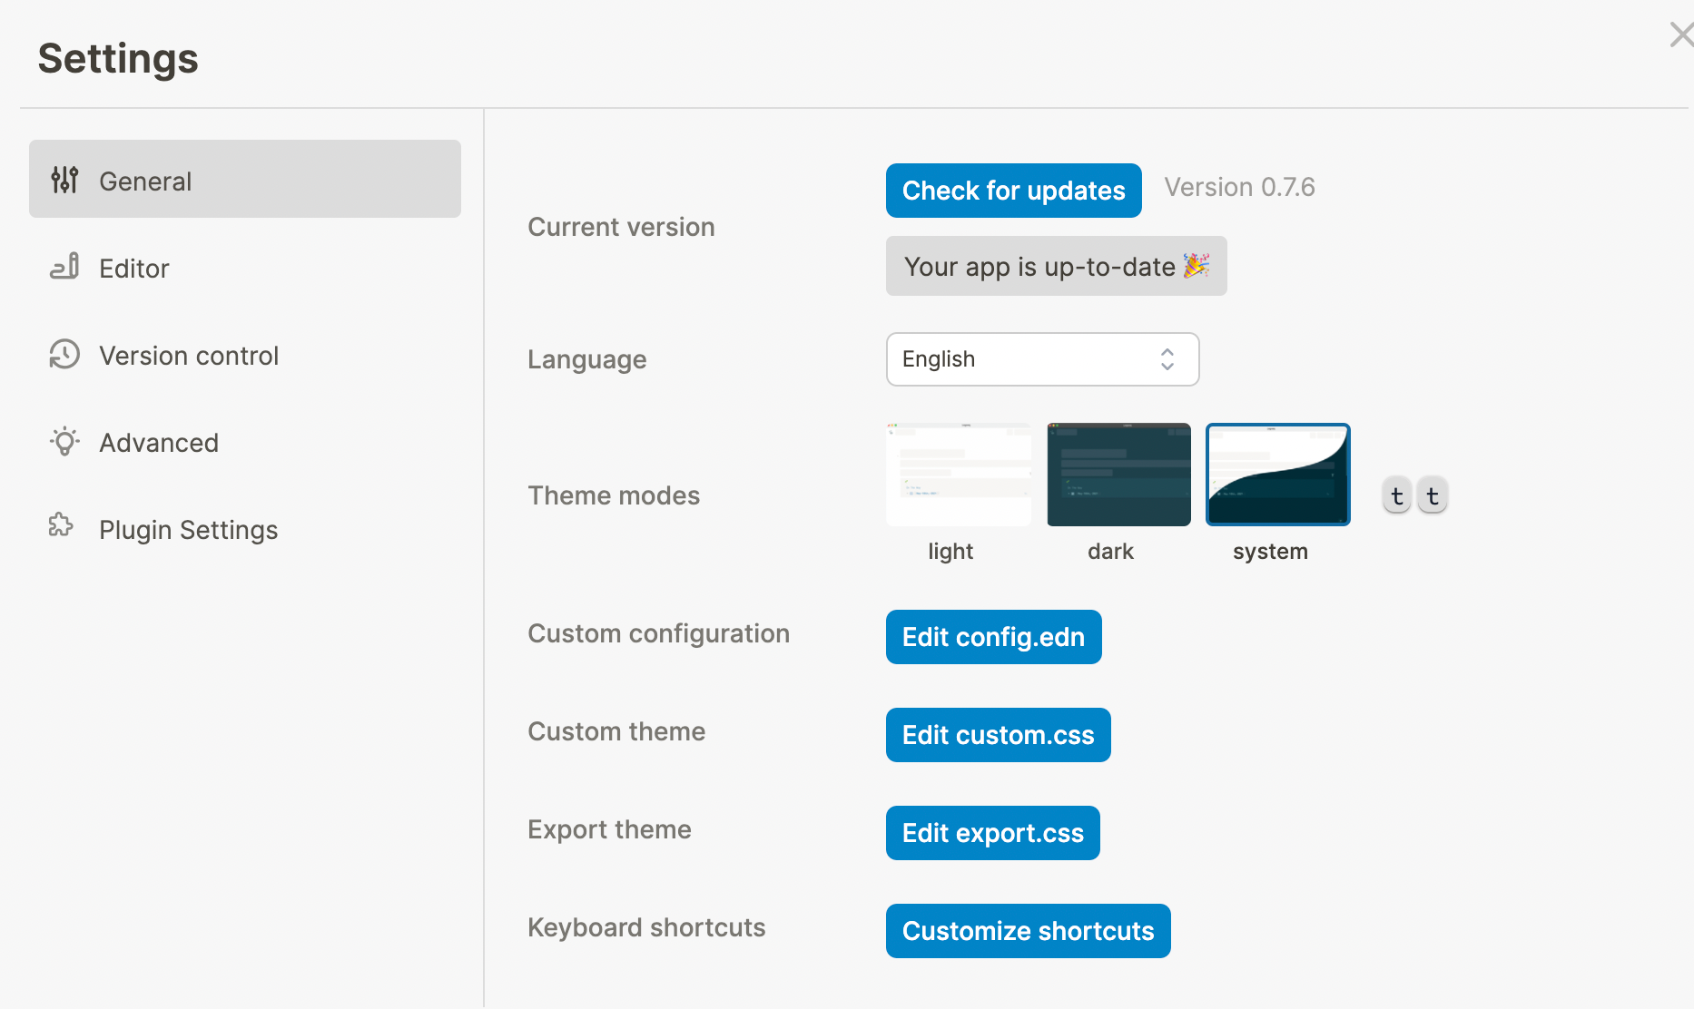Open the Version control settings section

[x=189, y=355]
